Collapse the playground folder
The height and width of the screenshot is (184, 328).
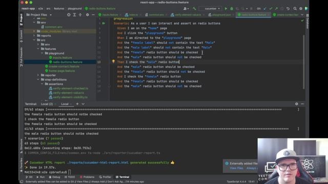point(42,53)
